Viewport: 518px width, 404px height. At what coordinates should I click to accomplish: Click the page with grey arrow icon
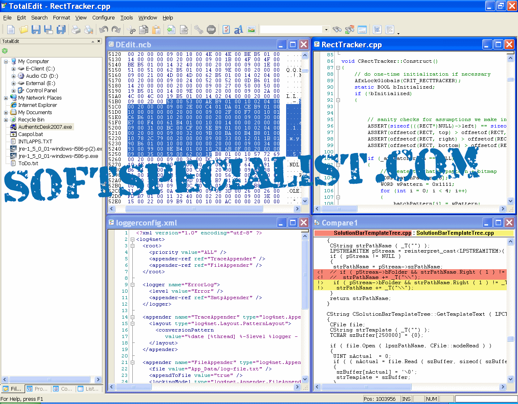click(x=184, y=30)
